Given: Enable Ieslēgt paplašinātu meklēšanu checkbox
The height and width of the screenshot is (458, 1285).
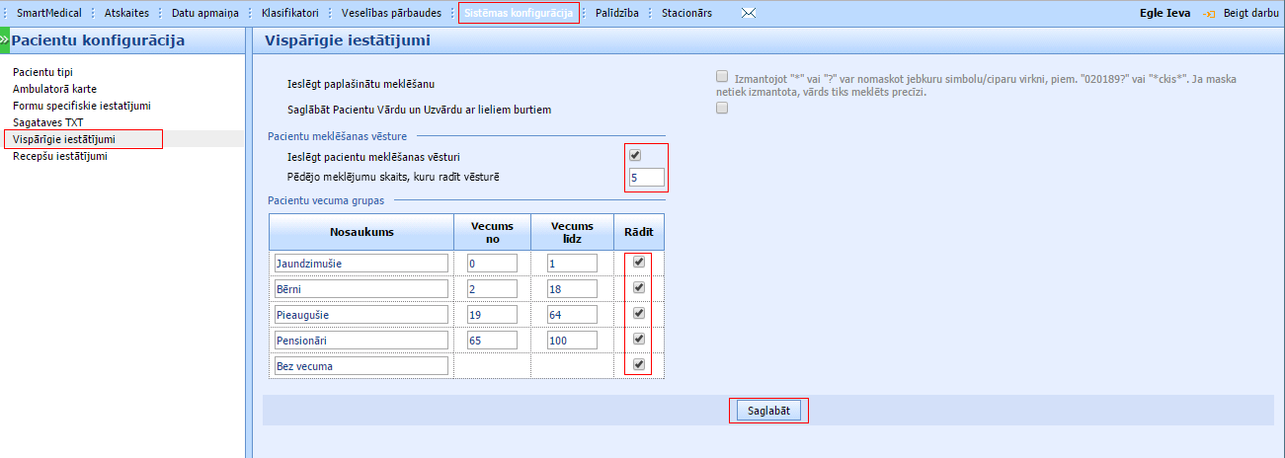Looking at the screenshot, I should [722, 76].
